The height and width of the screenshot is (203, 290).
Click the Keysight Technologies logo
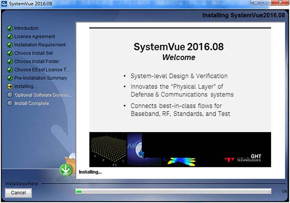[243, 158]
